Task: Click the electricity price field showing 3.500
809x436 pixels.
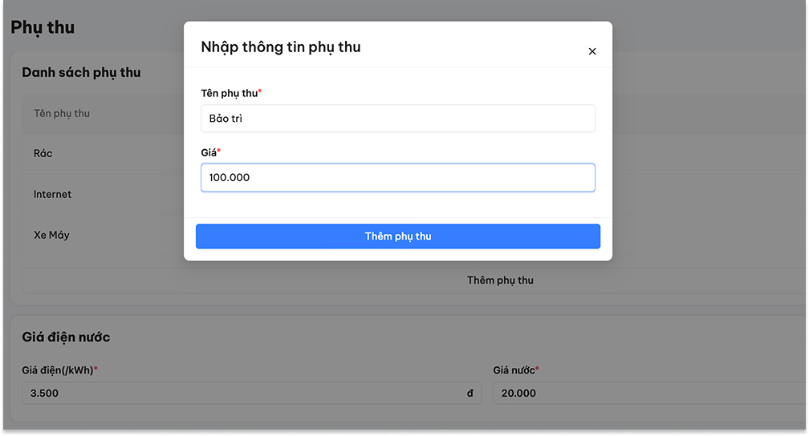Action: (241, 394)
